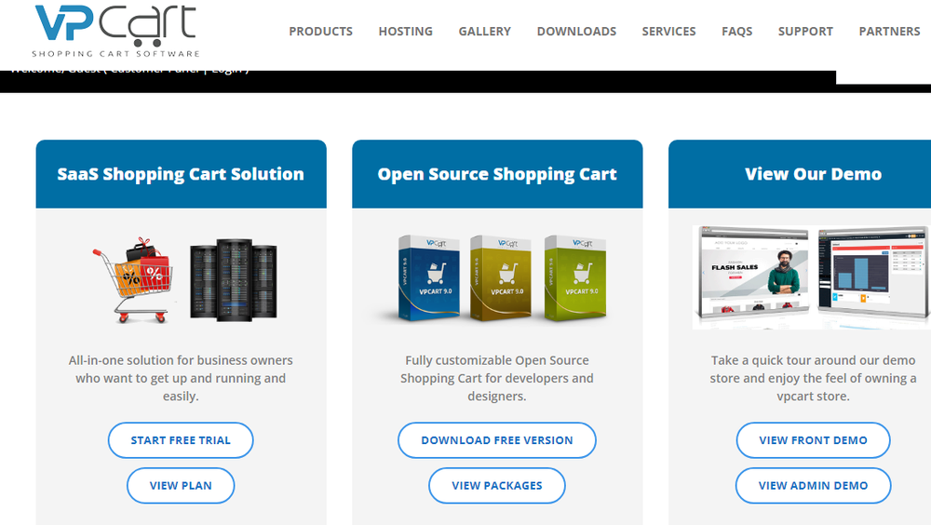Click the View Plan button

(181, 485)
